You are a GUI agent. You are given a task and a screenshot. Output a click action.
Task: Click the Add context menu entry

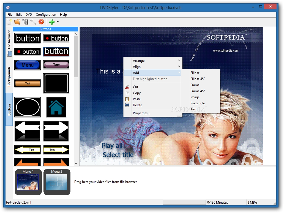tap(153, 73)
